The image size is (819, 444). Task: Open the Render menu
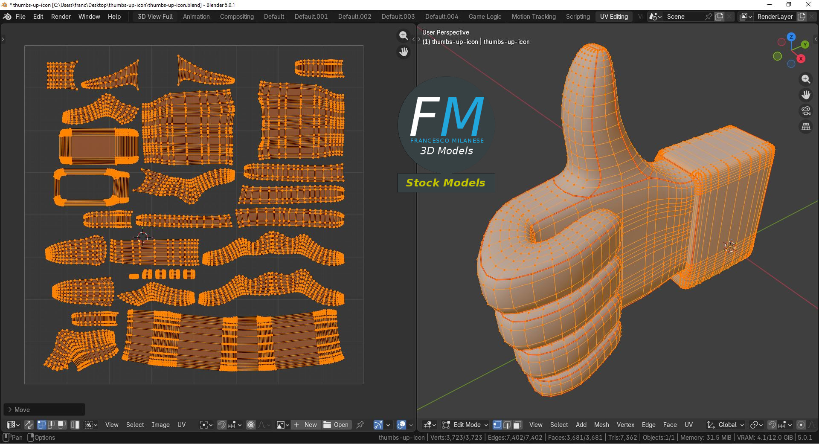coord(61,17)
